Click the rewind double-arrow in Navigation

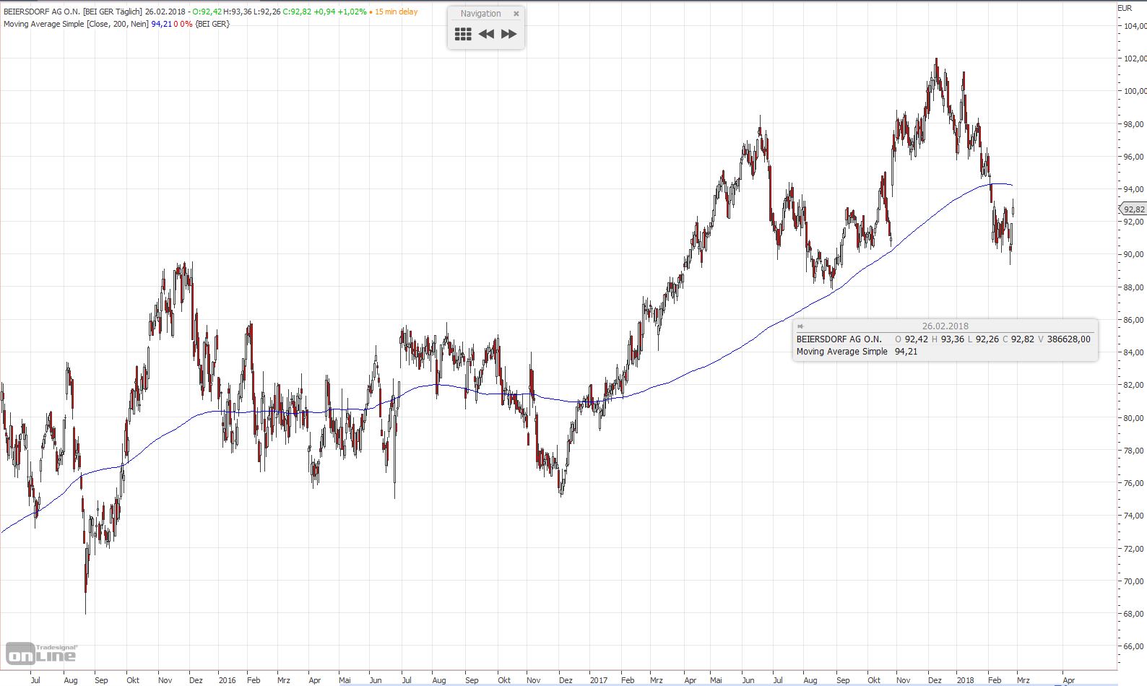point(486,34)
